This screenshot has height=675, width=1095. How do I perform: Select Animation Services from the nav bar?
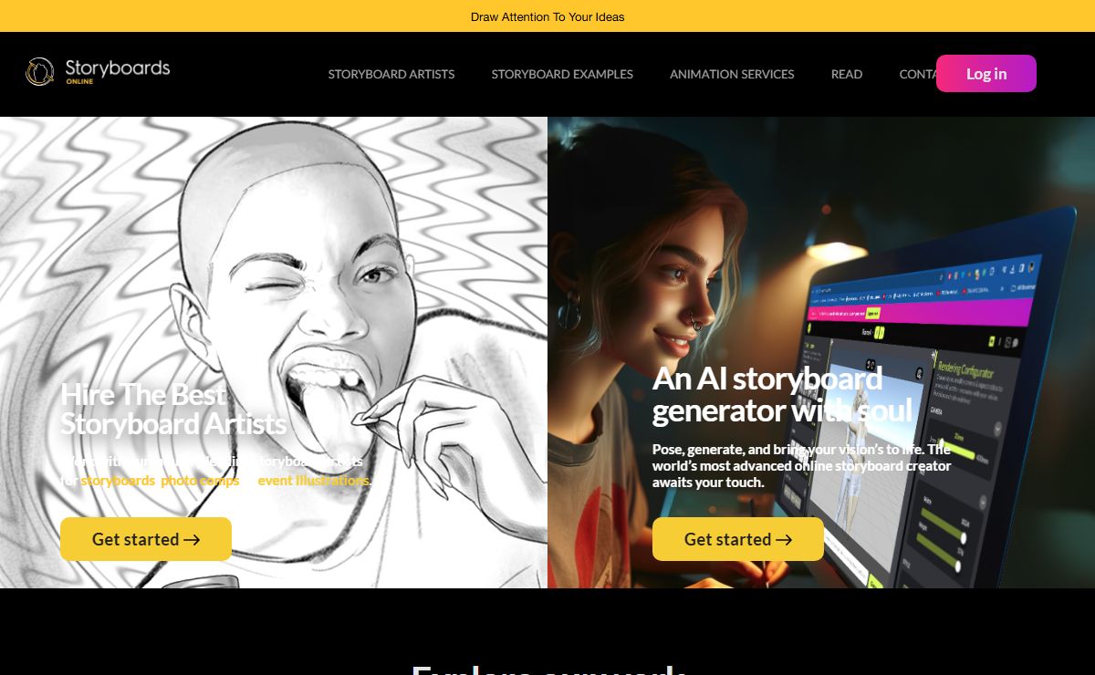[x=732, y=74]
